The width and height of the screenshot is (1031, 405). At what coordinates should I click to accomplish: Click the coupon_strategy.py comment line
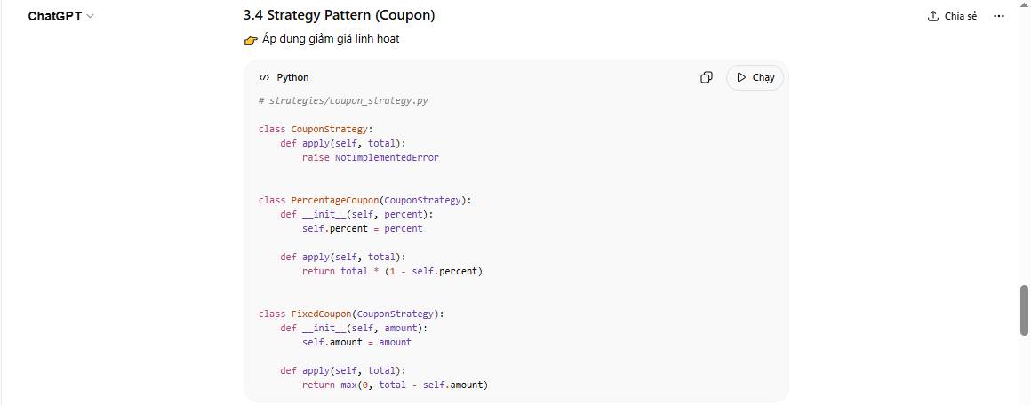343,100
